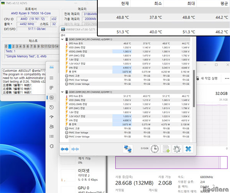Select test slot 5 in TM5
This screenshot has height=193, width=230.
(x=24, y=46)
